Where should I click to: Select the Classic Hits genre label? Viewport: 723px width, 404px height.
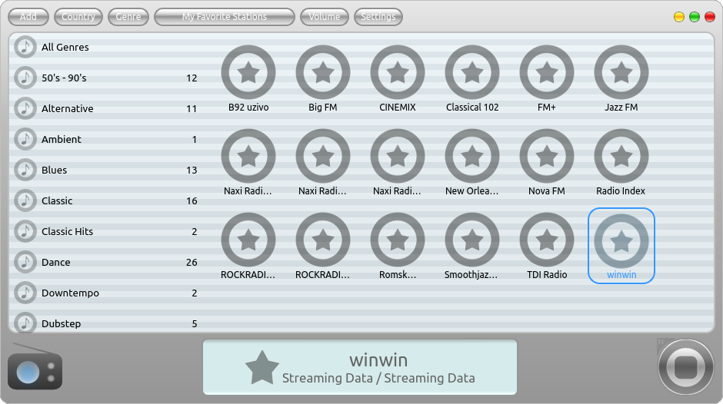(68, 231)
